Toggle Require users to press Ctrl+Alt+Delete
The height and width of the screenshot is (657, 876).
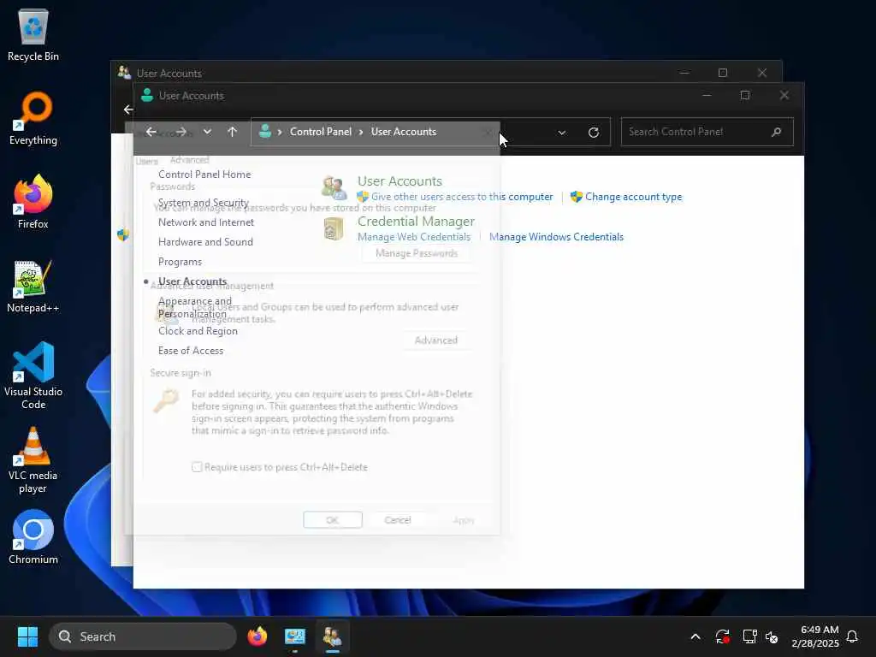197,467
